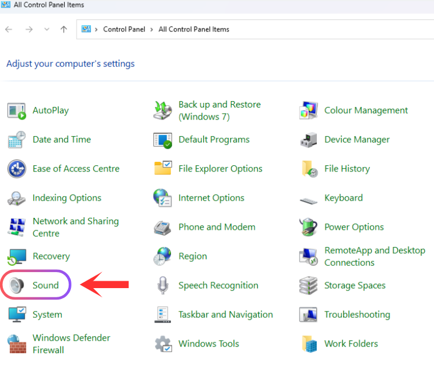
Task: Open the System monitor icon
Action: point(17,314)
